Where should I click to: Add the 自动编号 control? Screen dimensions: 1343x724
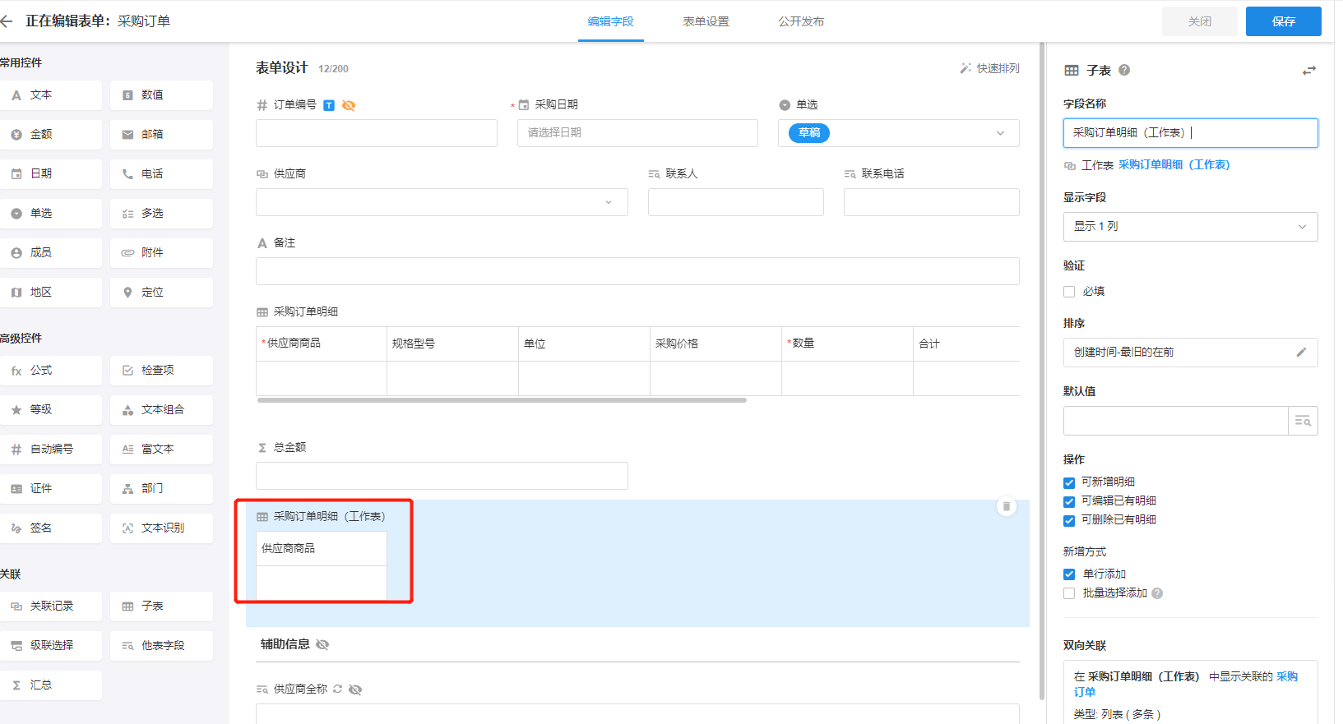point(51,450)
